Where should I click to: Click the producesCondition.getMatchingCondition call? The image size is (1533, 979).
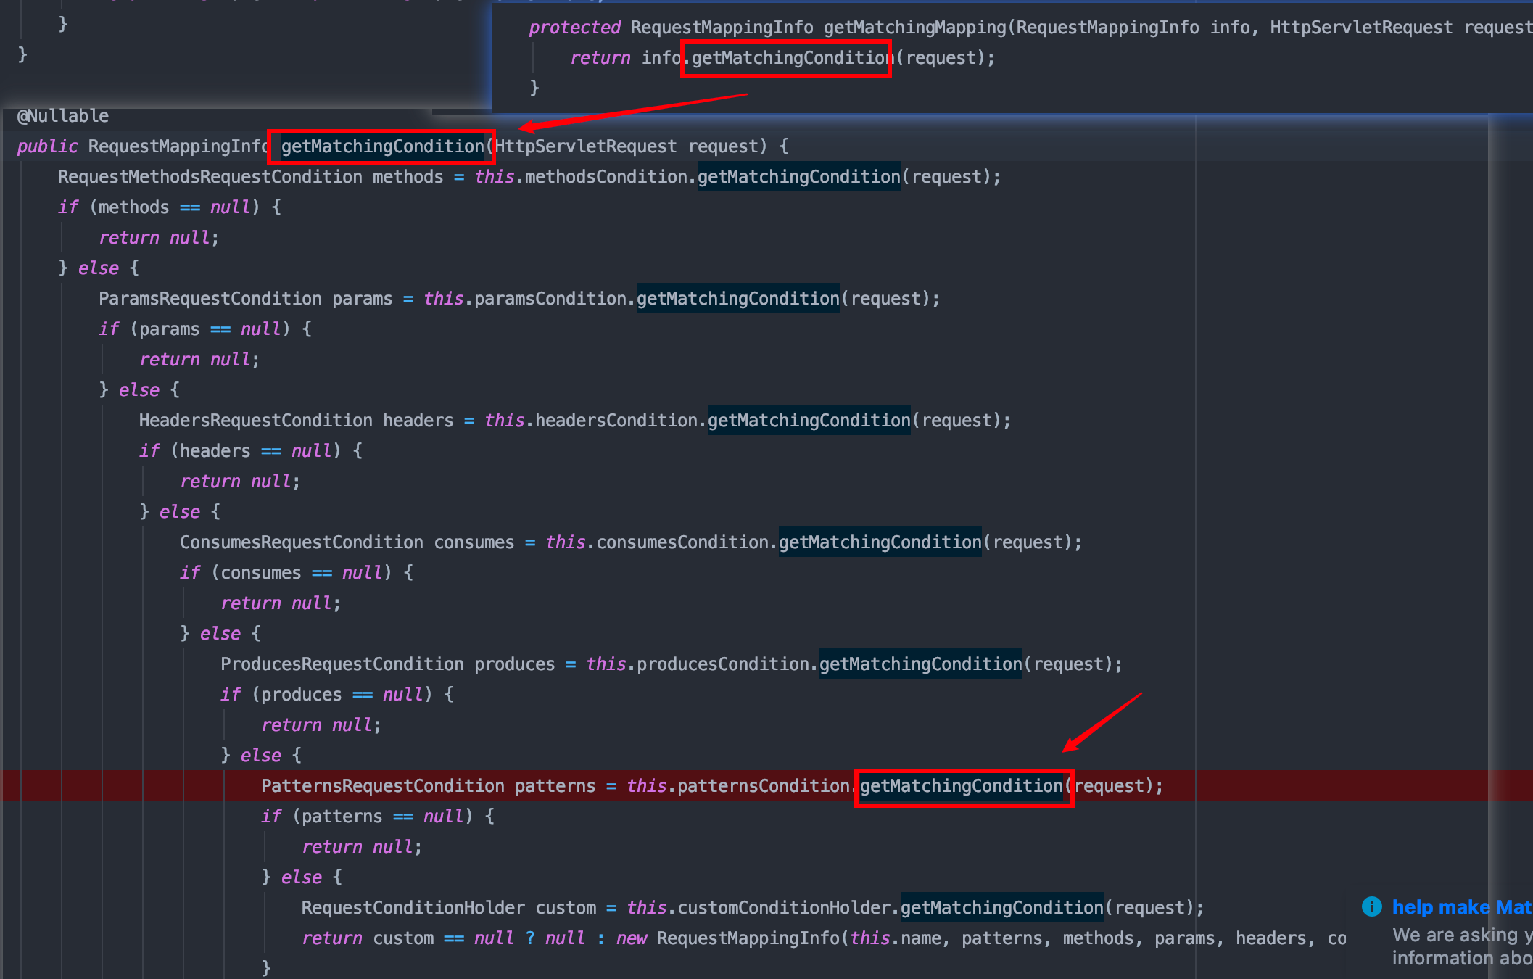(920, 664)
